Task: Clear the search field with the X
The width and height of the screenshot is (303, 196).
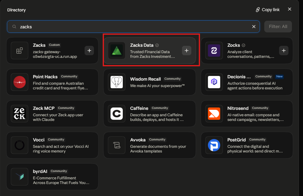Action: (254, 27)
